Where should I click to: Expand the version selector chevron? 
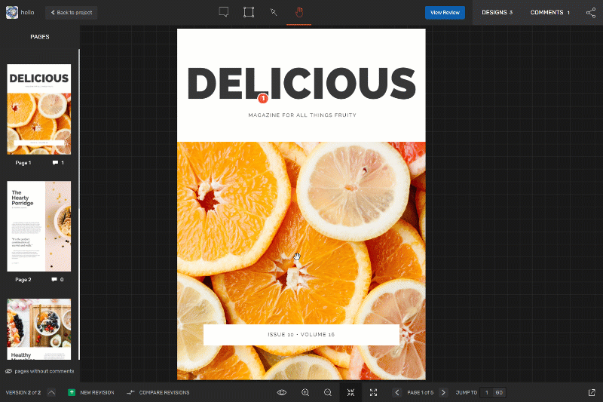pos(51,392)
